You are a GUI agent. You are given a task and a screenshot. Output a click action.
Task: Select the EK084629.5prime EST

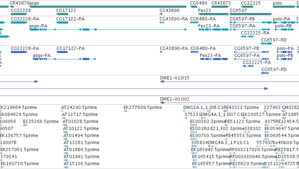[1, 118]
